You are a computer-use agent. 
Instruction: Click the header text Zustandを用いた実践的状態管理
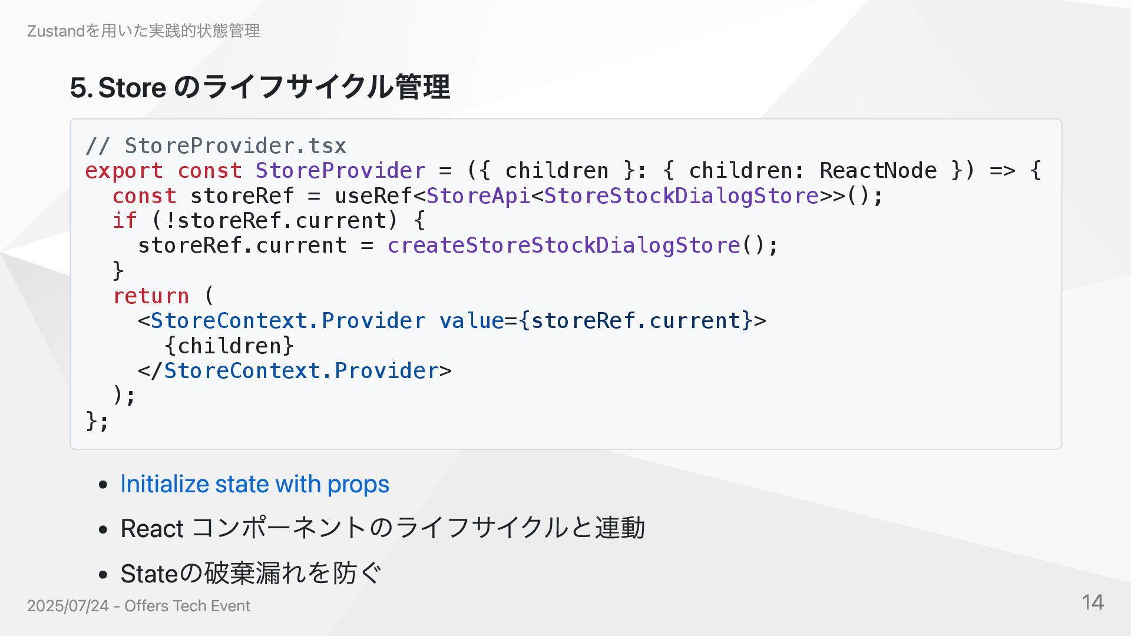coord(143,31)
